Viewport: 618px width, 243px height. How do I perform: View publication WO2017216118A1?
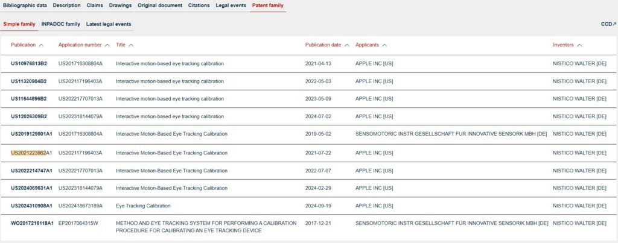(32, 223)
